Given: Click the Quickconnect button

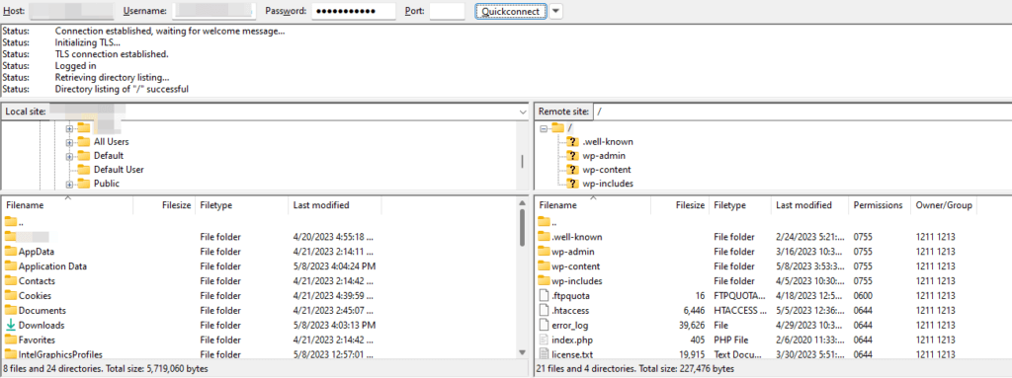Looking at the screenshot, I should point(511,12).
